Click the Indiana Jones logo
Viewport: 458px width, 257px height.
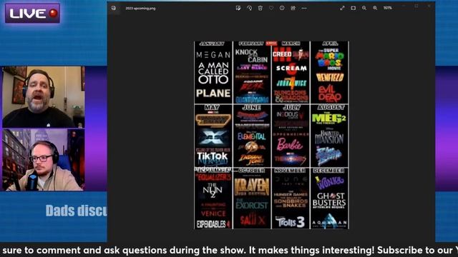pos(252,159)
